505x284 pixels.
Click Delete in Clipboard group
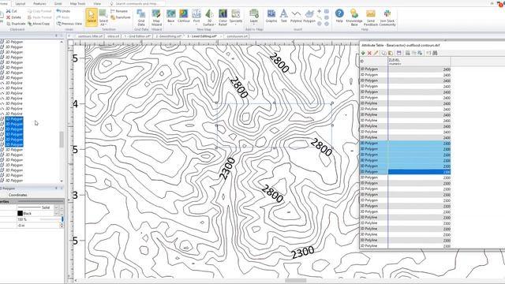(13, 17)
